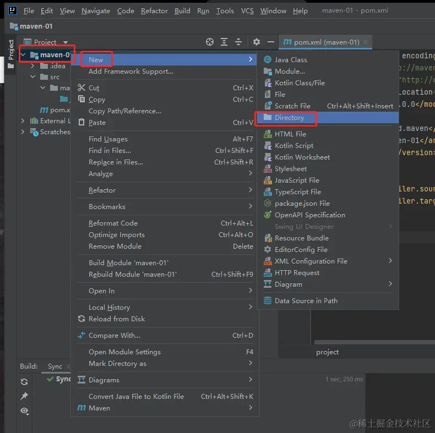Expand the Scratches tree node
The image size is (435, 433).
click(23, 132)
